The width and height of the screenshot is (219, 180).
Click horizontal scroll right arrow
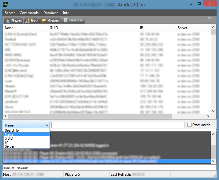(208, 116)
